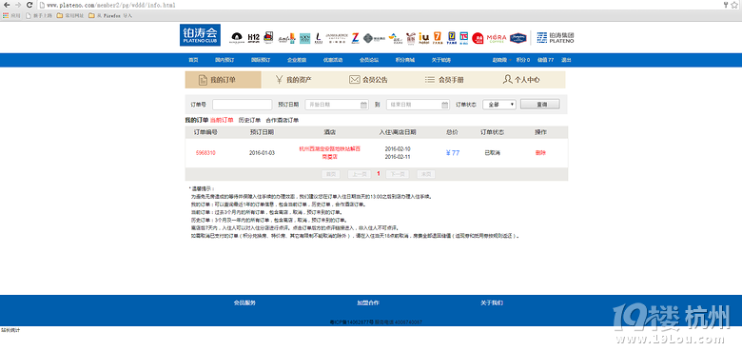Go to 首页 in the blue nav bar

pos(193,60)
